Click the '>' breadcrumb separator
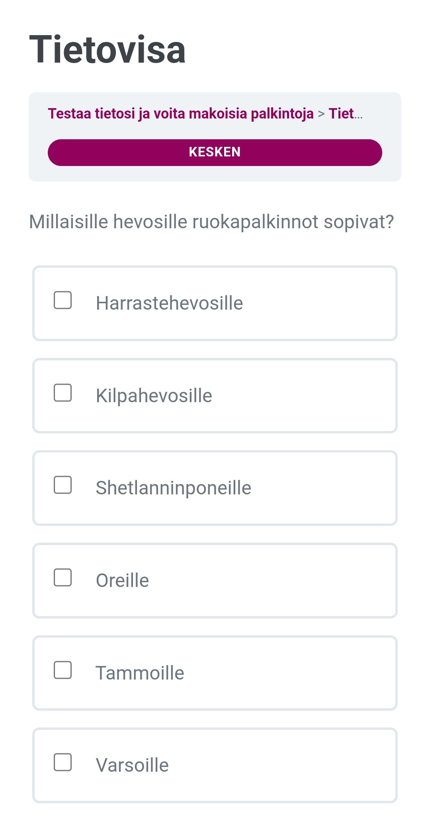The image size is (430, 828). (321, 114)
